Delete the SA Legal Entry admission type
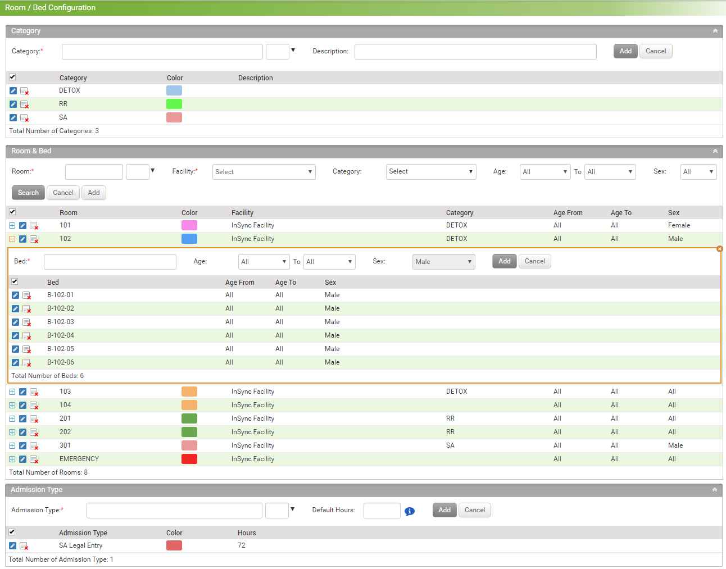Image resolution: width=726 pixels, height=569 pixels. 24,546
